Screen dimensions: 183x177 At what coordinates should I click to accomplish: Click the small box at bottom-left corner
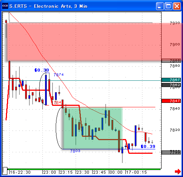pyautogui.click(x=5, y=171)
